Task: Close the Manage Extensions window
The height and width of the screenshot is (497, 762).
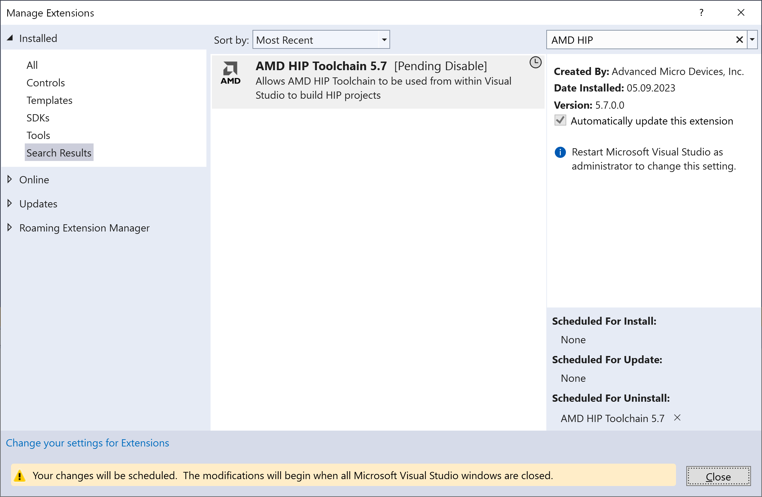Action: tap(741, 13)
